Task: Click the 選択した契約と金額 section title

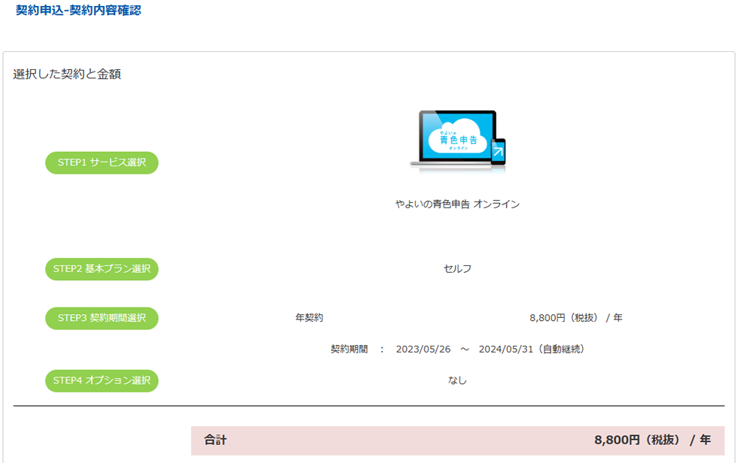Action: click(67, 74)
